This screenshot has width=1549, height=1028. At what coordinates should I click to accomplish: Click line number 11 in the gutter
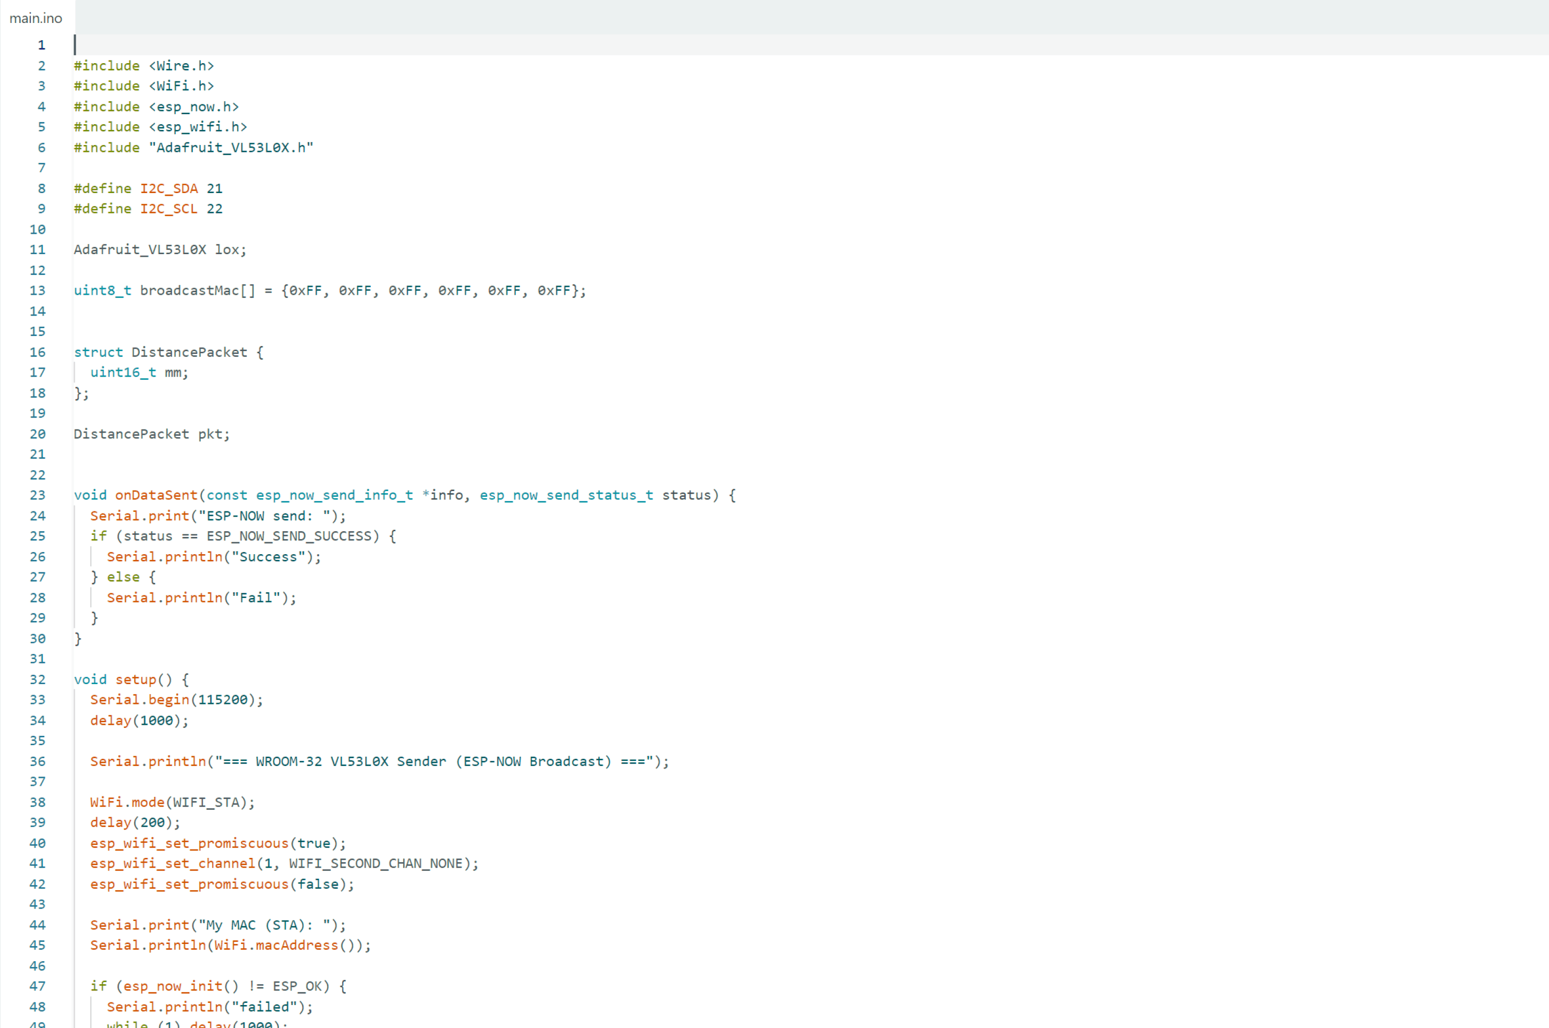[38, 250]
